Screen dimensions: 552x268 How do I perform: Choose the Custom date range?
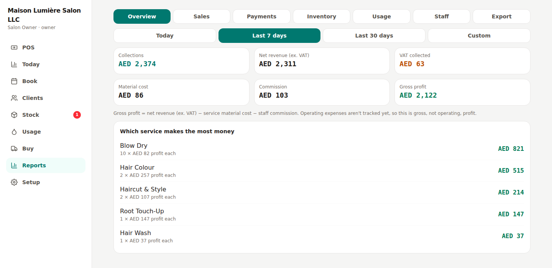pos(479,36)
